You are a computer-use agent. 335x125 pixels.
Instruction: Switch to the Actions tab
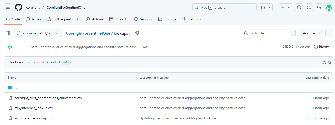tap(95, 19)
